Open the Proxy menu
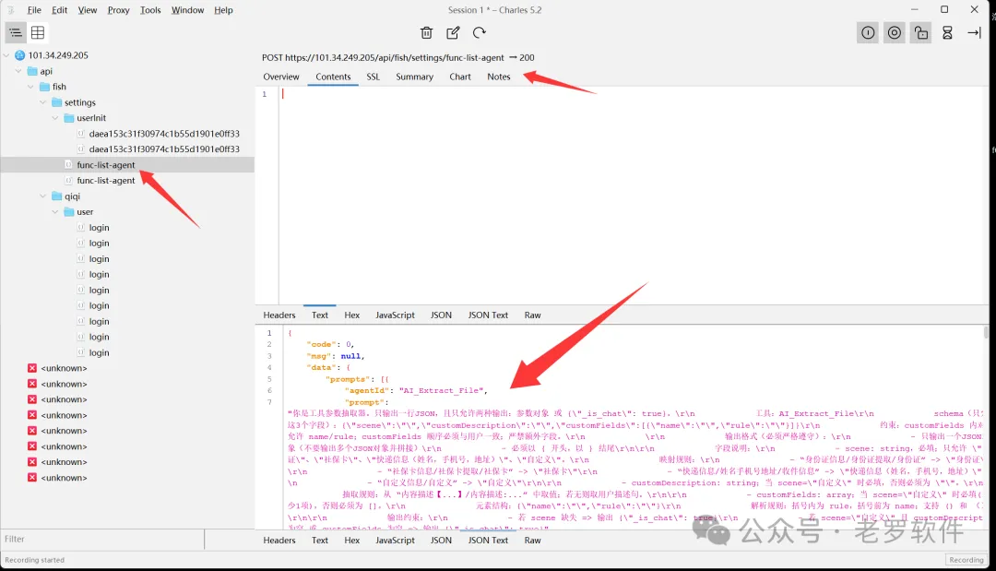Image resolution: width=996 pixels, height=571 pixels. (119, 10)
